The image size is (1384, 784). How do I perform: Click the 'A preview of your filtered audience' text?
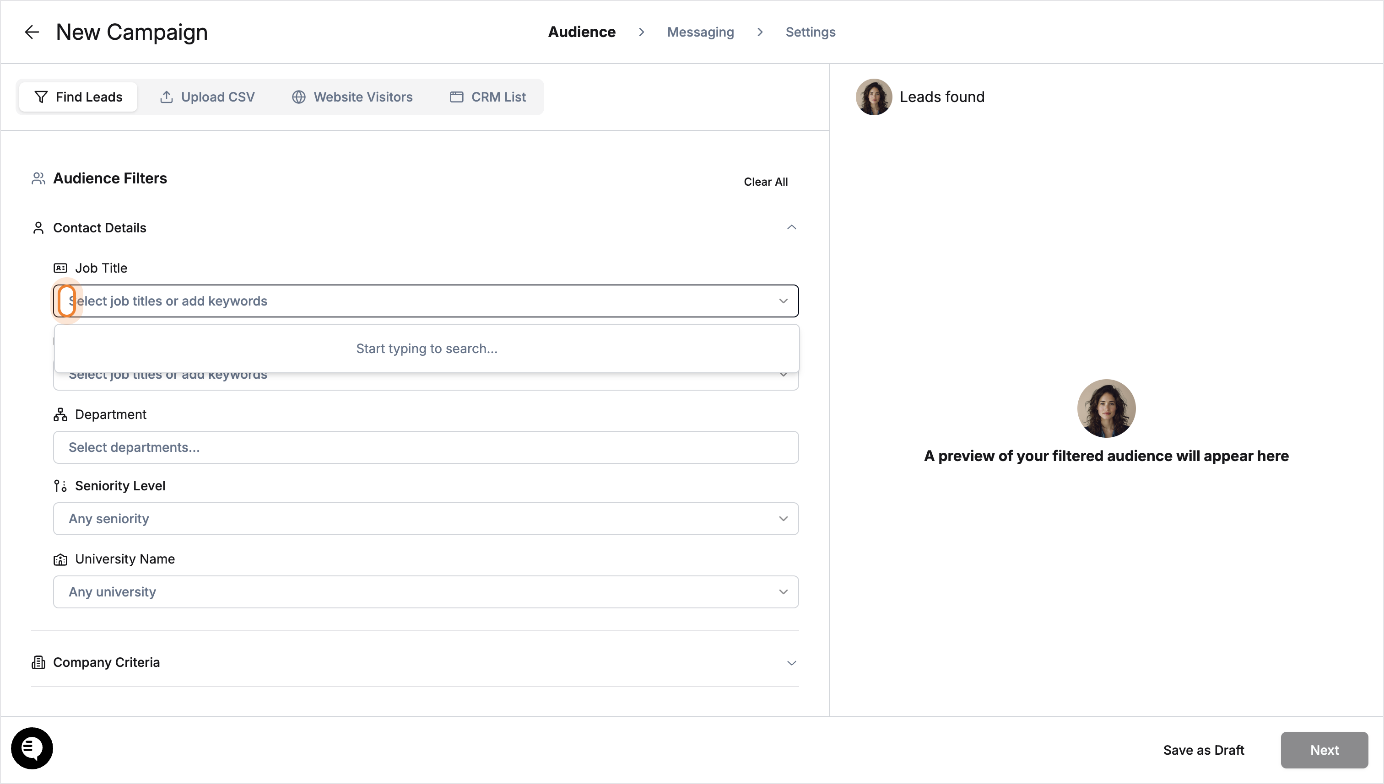pyautogui.click(x=1106, y=456)
